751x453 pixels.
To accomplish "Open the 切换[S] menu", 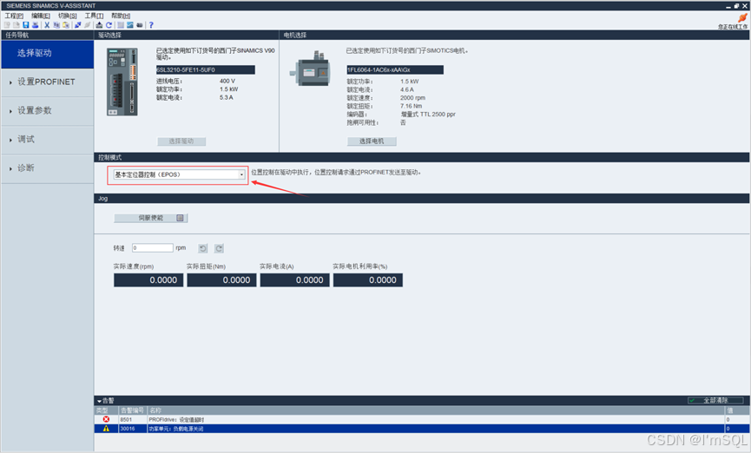I will click(68, 16).
